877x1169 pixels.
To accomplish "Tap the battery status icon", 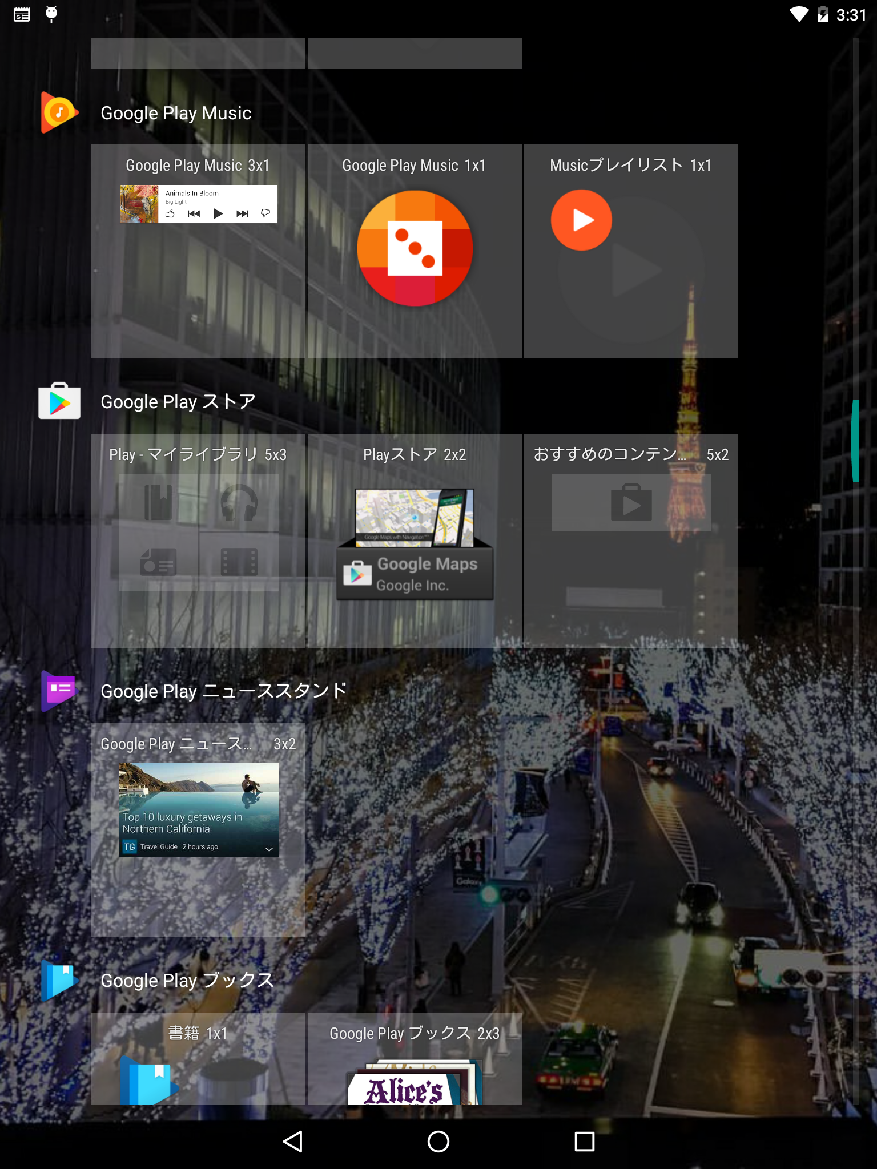I will [x=823, y=14].
